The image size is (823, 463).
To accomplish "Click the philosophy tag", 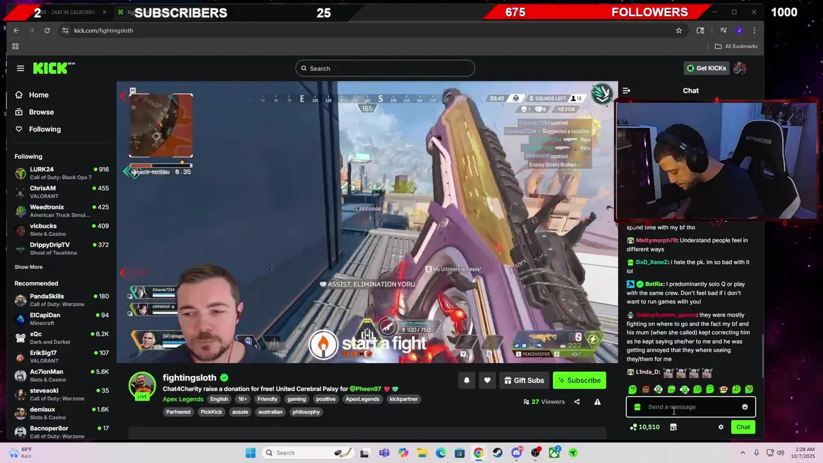I will [x=306, y=412].
